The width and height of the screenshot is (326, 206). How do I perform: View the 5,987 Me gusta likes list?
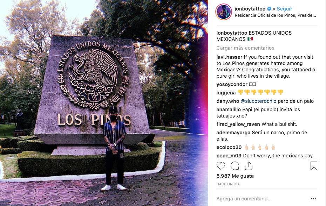[235, 176]
